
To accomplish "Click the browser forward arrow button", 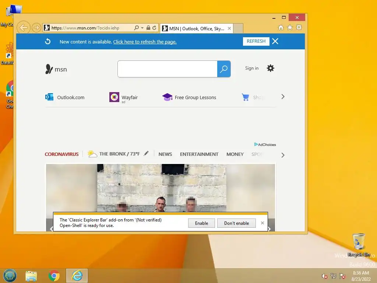I will pos(36,28).
